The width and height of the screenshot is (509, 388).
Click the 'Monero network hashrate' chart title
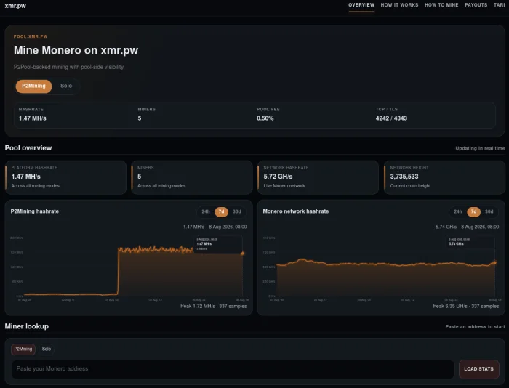(296, 211)
